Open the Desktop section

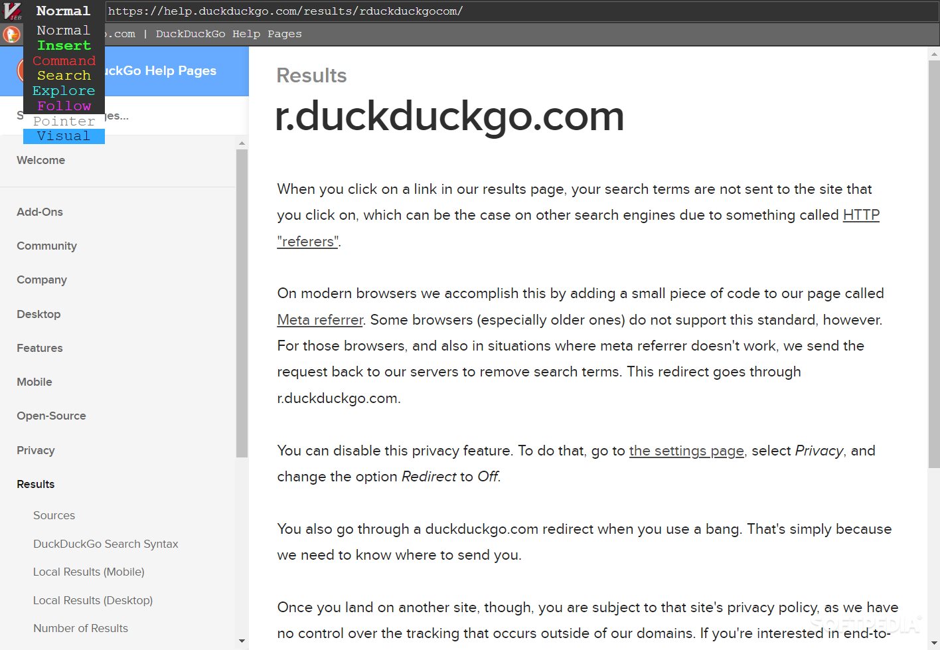(39, 314)
